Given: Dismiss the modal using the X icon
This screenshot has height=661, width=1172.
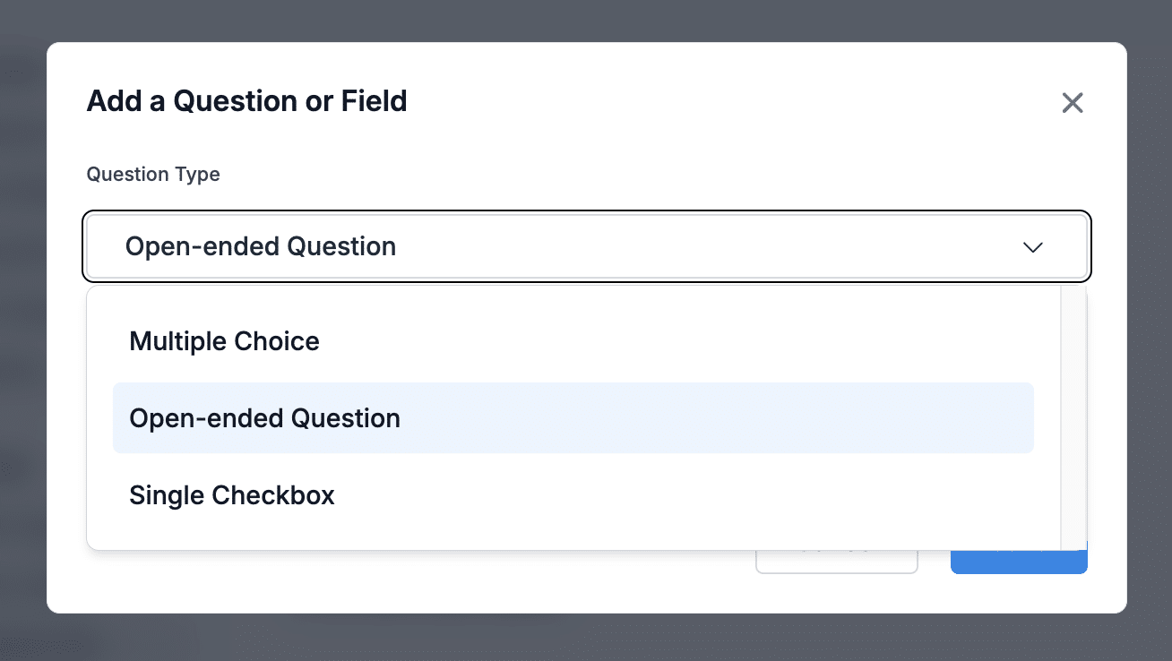Looking at the screenshot, I should 1072,103.
